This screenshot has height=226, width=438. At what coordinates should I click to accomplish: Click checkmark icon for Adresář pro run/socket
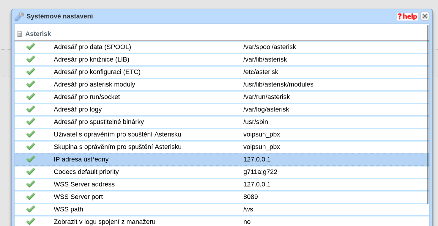click(31, 97)
